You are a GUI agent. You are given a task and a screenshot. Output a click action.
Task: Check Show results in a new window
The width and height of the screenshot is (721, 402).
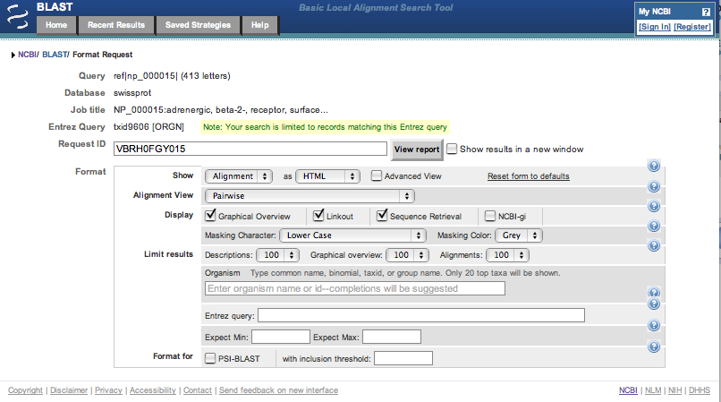click(452, 149)
